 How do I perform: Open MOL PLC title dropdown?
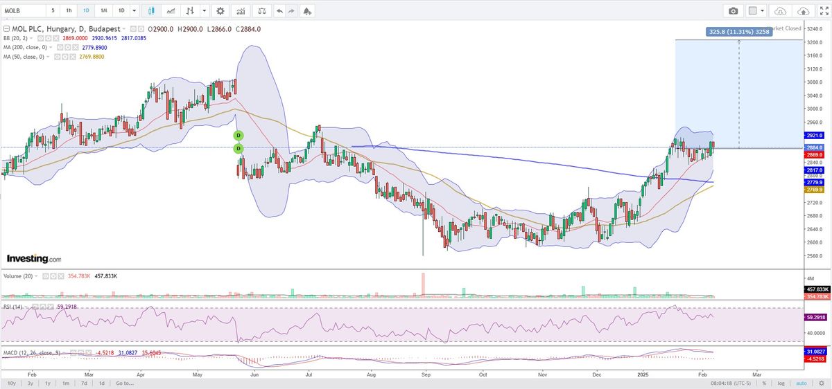(x=123, y=29)
